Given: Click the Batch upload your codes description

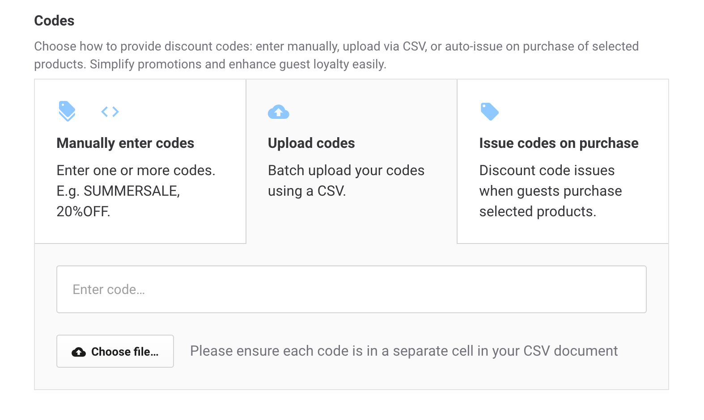Looking at the screenshot, I should tap(346, 180).
